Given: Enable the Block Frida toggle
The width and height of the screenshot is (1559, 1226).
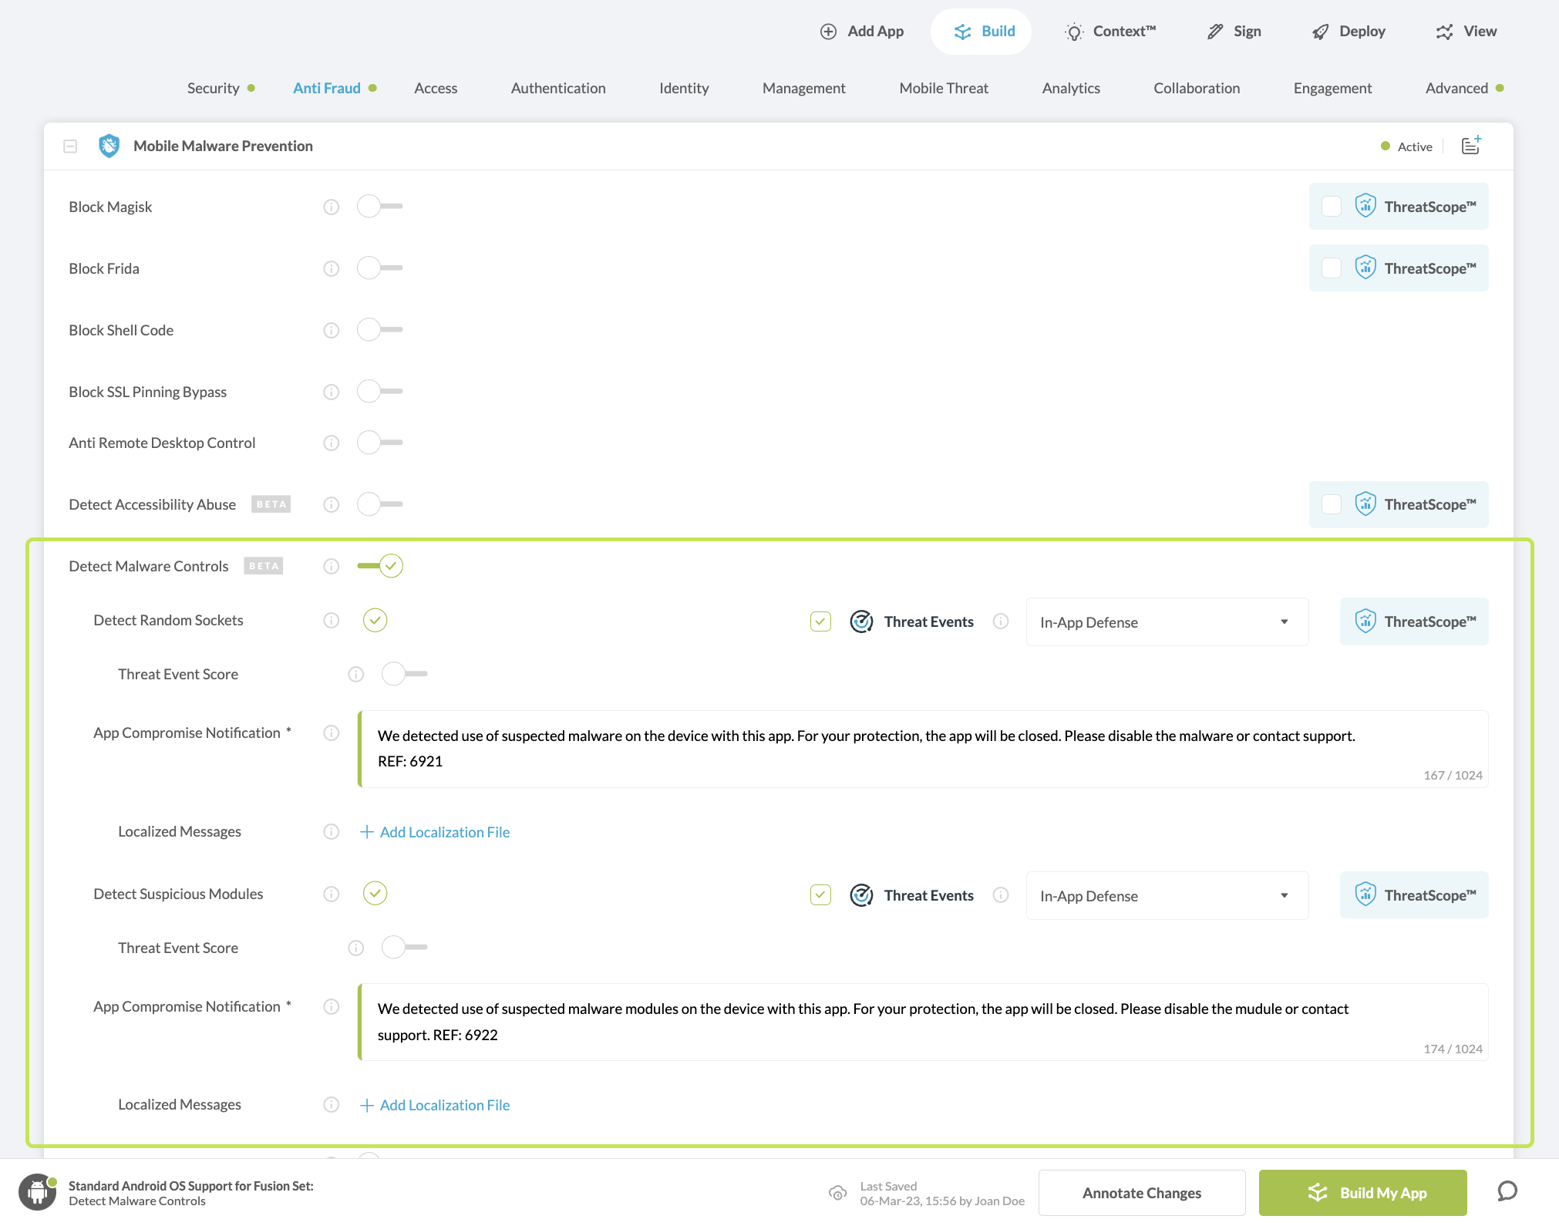Looking at the screenshot, I should pos(379,268).
